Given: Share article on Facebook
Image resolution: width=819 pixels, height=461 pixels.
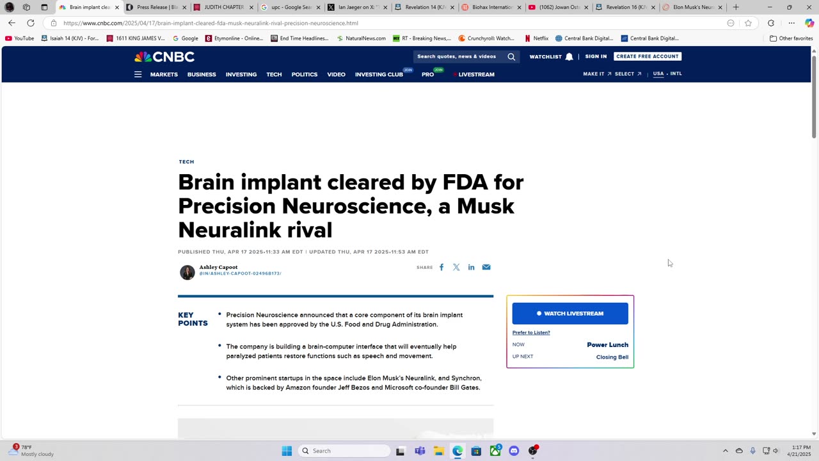Looking at the screenshot, I should pos(441,267).
